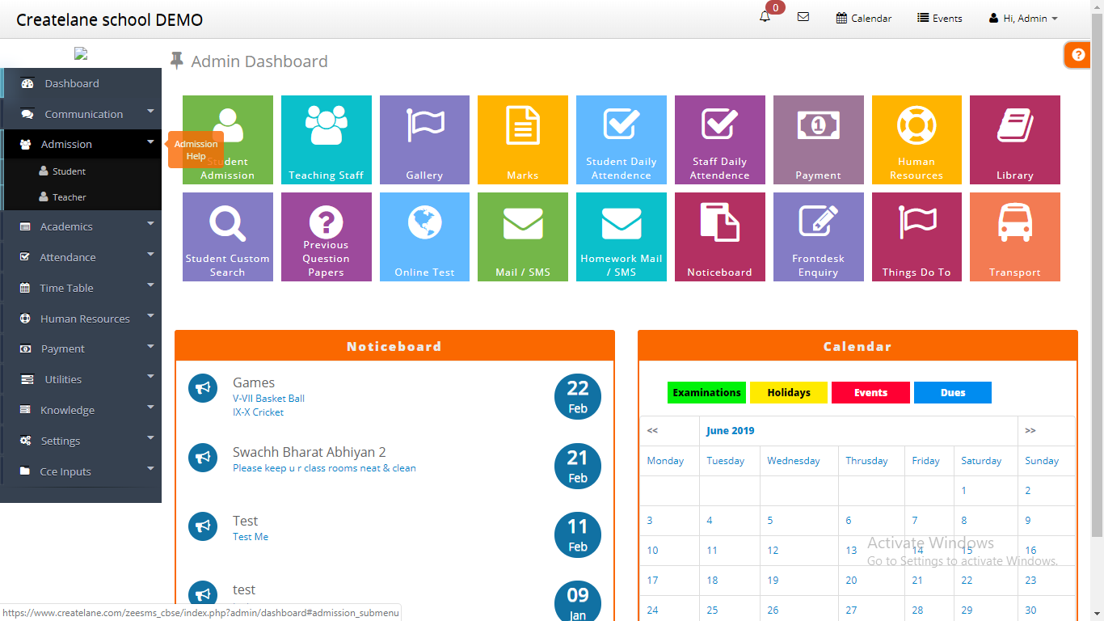Expand the Human Resources sidebar menu
Image resolution: width=1104 pixels, height=621 pixels.
pos(81,319)
